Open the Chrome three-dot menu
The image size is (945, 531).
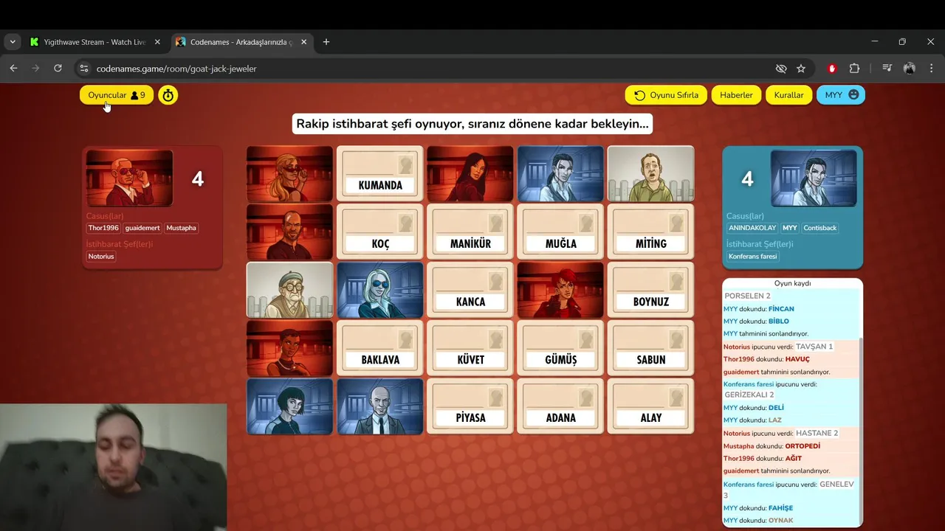[x=931, y=69]
